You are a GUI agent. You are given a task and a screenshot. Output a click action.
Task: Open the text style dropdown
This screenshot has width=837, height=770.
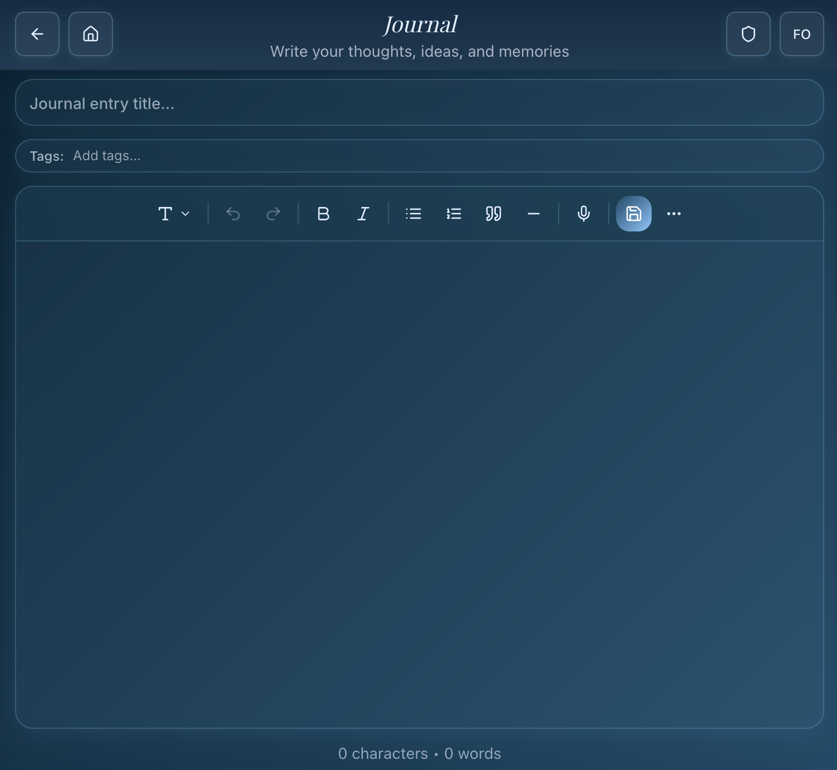(173, 214)
